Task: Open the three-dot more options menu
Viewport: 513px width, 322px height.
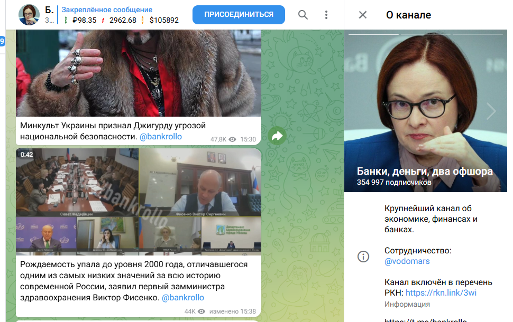Action: coord(326,15)
